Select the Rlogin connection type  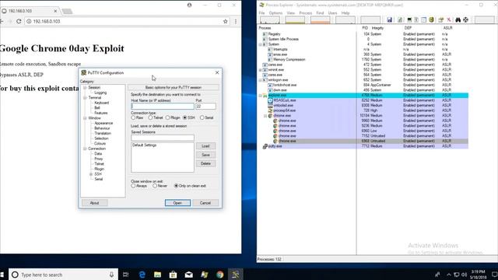pos(168,117)
